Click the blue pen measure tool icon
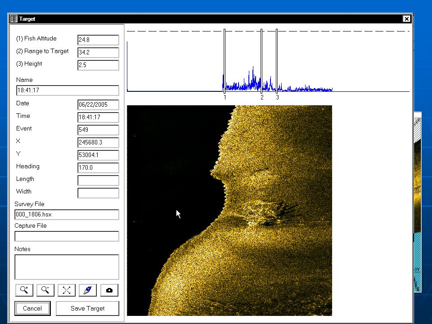Image resolution: width=432 pixels, height=324 pixels. pyautogui.click(x=88, y=290)
